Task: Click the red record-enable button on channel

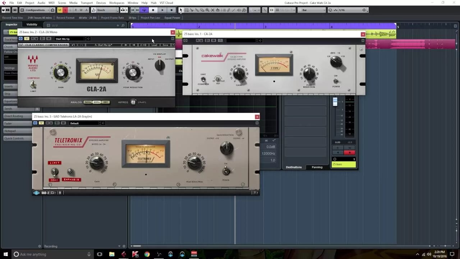Action: (350, 153)
